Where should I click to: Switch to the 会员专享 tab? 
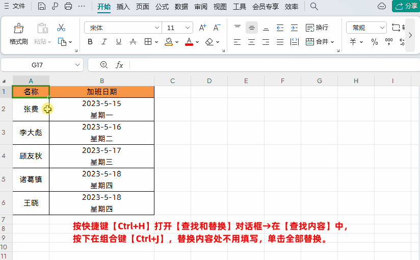click(266, 7)
